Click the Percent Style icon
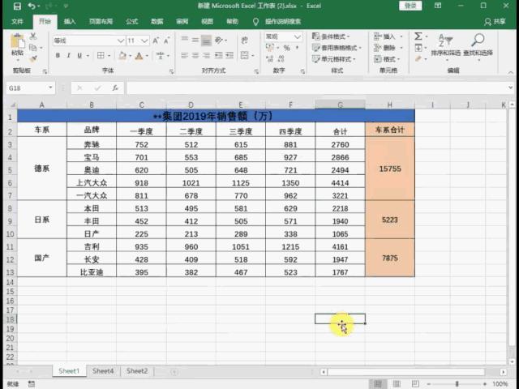 pos(286,49)
